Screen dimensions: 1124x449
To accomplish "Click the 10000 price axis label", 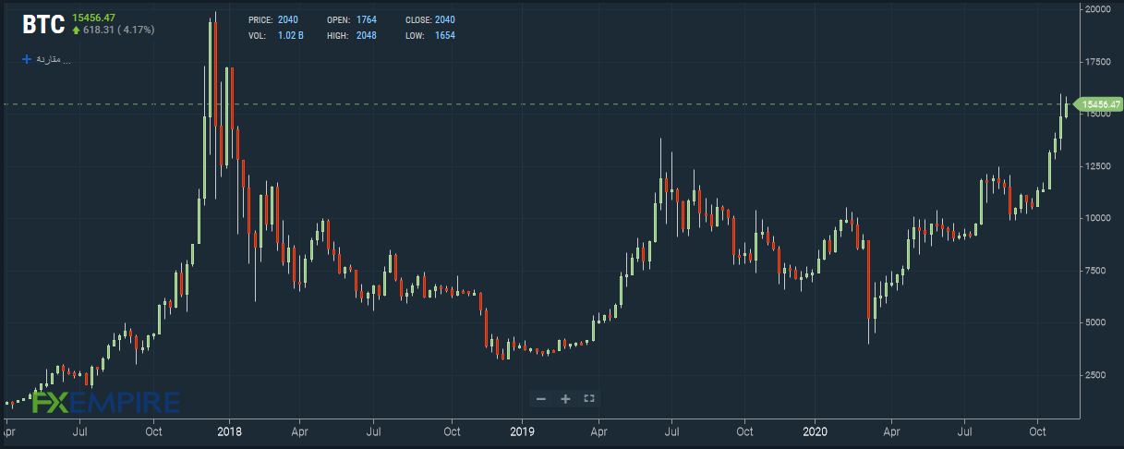I will click(x=1096, y=218).
